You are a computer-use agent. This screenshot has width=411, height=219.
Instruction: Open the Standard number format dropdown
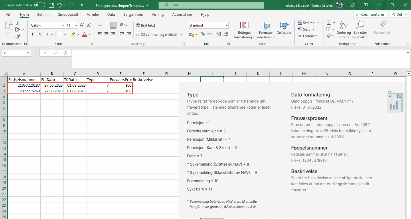[208, 25]
